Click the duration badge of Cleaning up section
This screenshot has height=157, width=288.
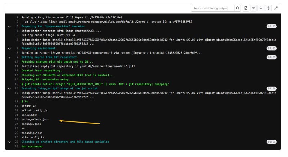[272, 142]
